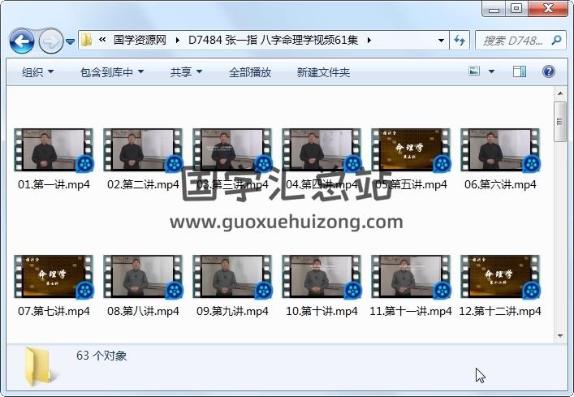
Task: Select the 07.第七讲.mp4 video thumbnail
Action: tap(54, 277)
